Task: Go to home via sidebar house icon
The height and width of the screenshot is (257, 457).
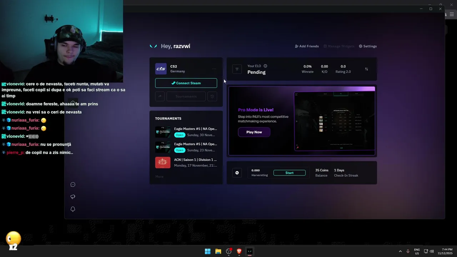Action: [72, 103]
